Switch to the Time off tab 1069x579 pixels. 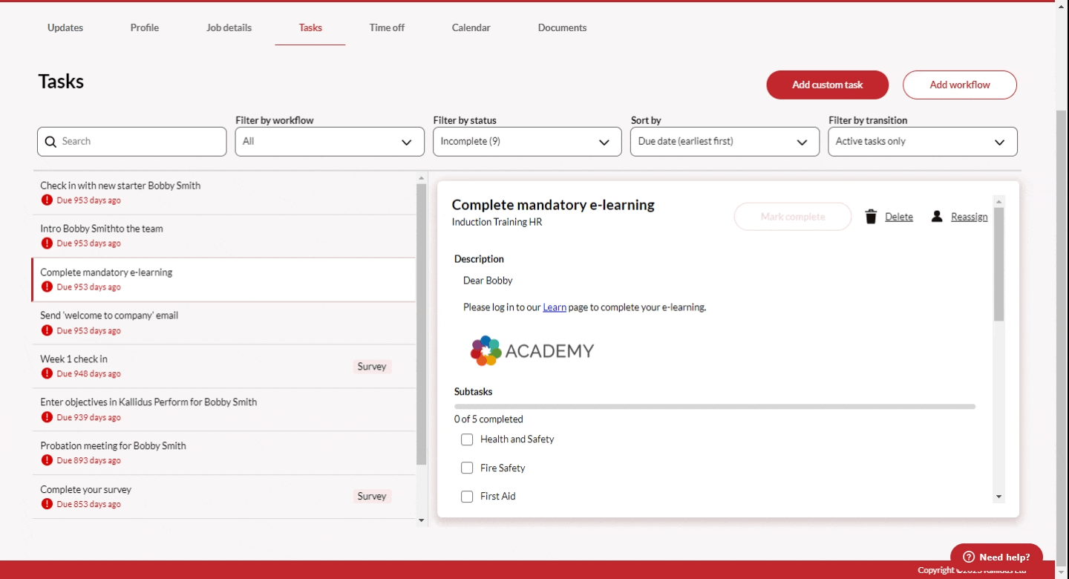click(387, 27)
